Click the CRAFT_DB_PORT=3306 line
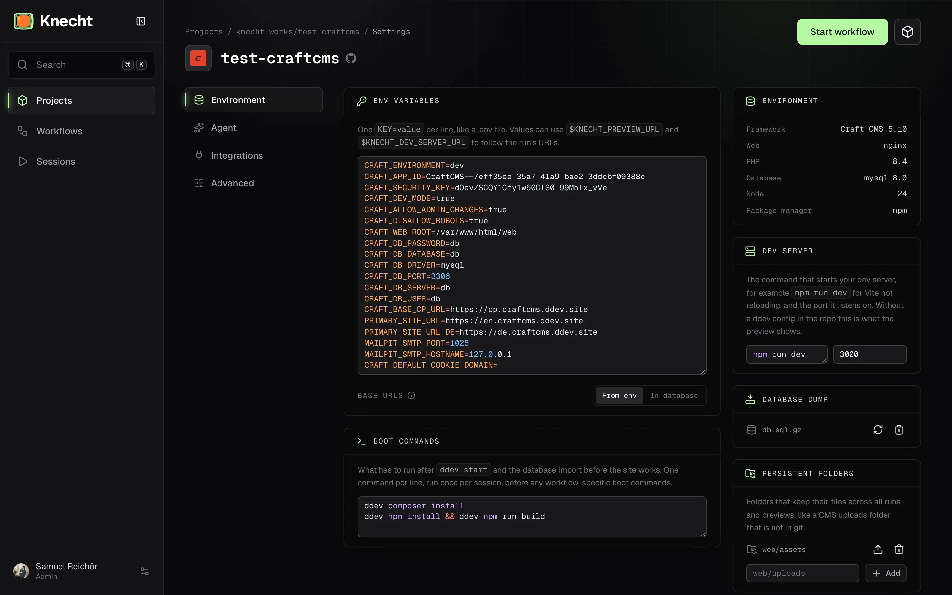The height and width of the screenshot is (595, 952). pos(407,276)
